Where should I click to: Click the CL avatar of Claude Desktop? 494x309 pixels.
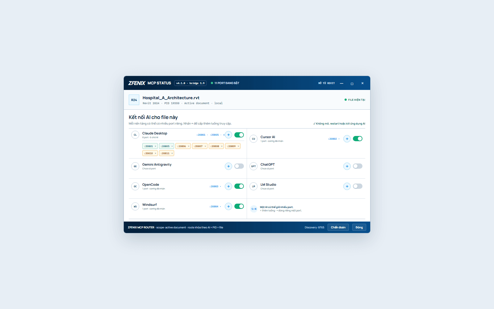[135, 135]
